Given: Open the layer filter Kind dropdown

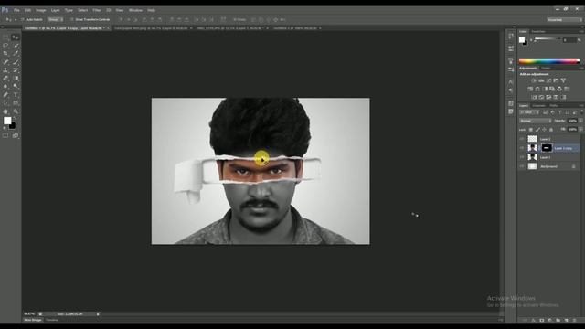Looking at the screenshot, I should (529, 112).
